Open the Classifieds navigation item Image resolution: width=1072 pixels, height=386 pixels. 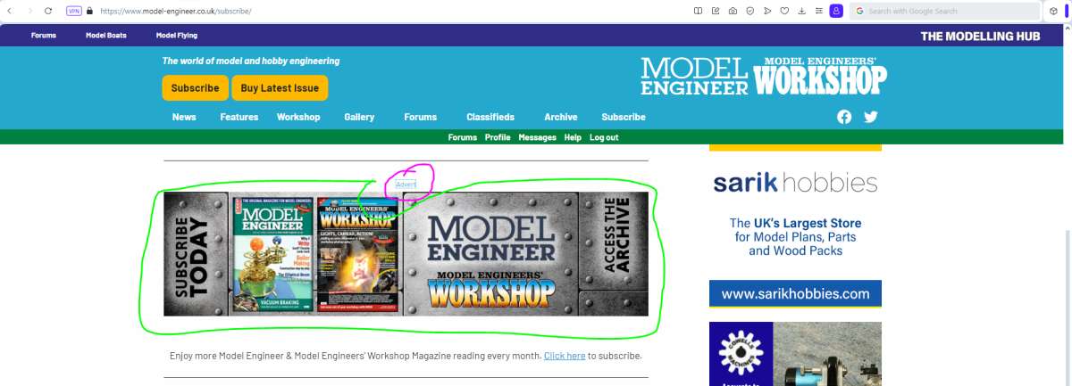click(490, 117)
